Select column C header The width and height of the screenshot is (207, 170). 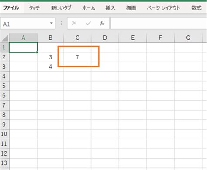coord(77,38)
